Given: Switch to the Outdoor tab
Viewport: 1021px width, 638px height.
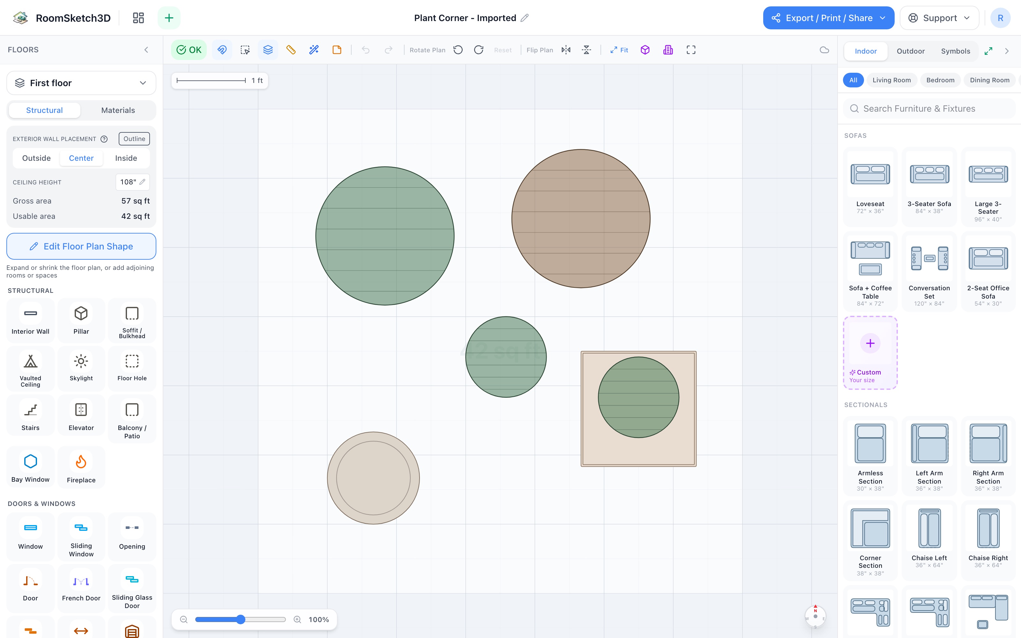Looking at the screenshot, I should [x=911, y=51].
